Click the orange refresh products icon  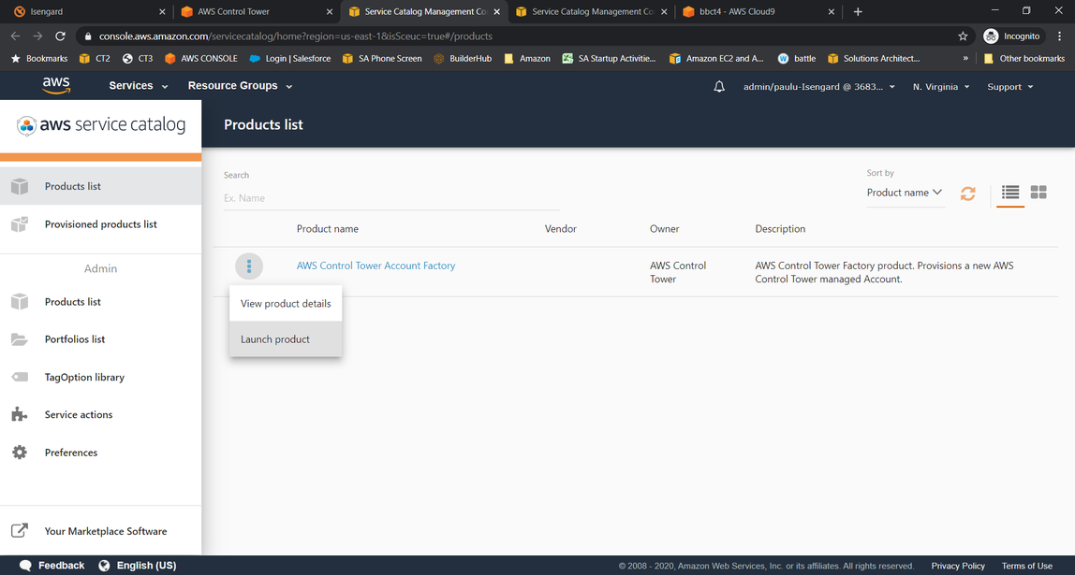click(967, 194)
